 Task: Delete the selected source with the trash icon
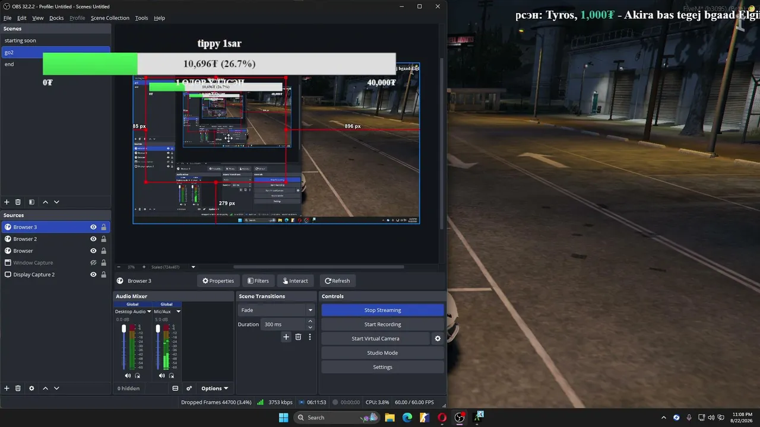coord(18,388)
